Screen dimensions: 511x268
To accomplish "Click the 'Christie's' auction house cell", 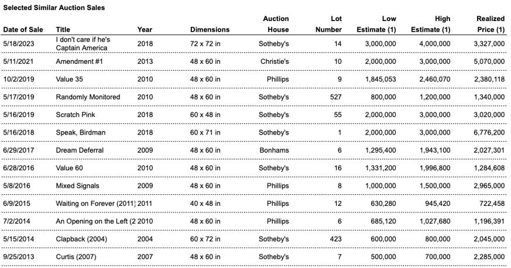I will click(x=275, y=61).
